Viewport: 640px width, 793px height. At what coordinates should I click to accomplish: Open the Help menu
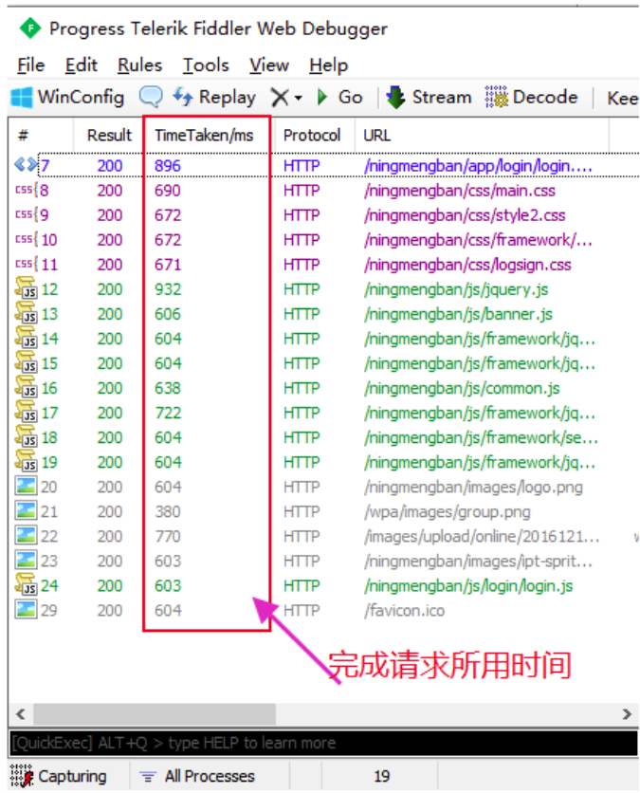point(329,65)
